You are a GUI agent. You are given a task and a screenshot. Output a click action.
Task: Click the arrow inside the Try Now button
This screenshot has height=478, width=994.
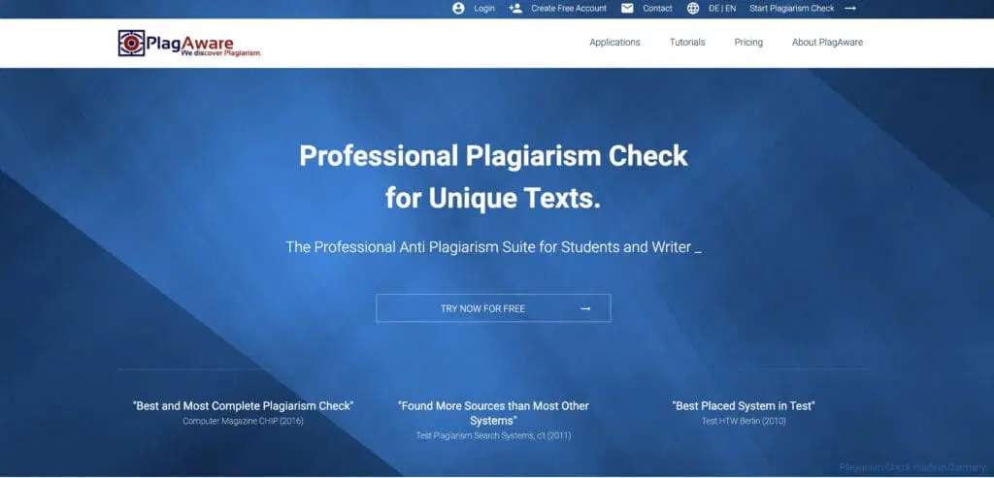(585, 308)
